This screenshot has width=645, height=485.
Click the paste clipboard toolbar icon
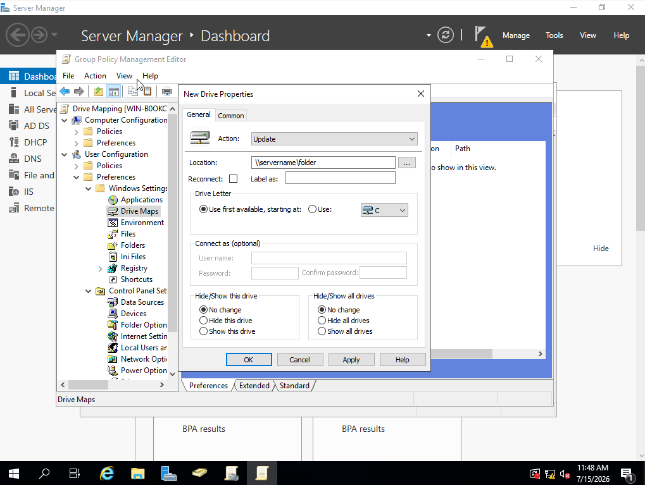[x=147, y=91]
